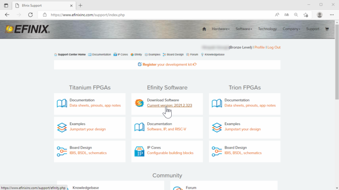
Task: Click browser refresh button
Action: click(x=30, y=15)
